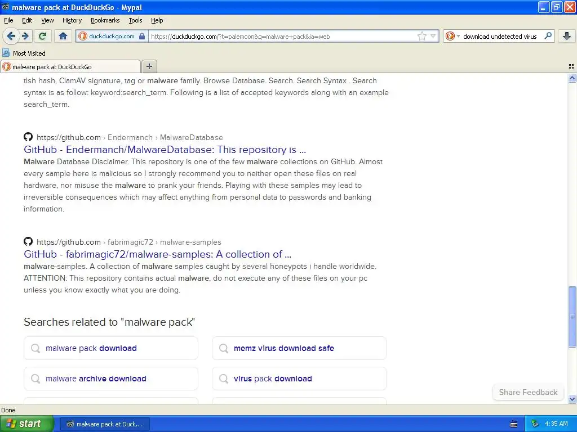Click the Done status bar text

click(8, 410)
